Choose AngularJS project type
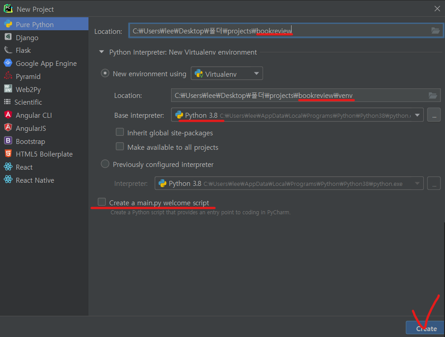Image resolution: width=445 pixels, height=337 pixels. click(44, 128)
